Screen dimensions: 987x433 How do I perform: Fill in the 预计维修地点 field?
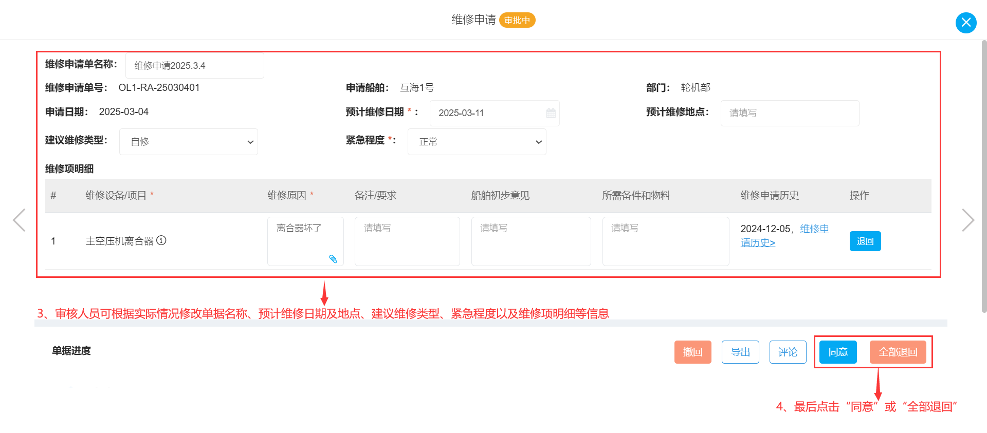(790, 113)
